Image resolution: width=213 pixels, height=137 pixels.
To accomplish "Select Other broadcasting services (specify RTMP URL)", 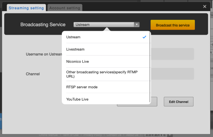I will (x=106, y=74).
